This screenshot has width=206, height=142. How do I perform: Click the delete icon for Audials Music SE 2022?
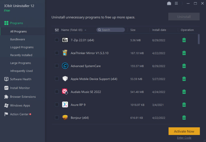point(184,92)
